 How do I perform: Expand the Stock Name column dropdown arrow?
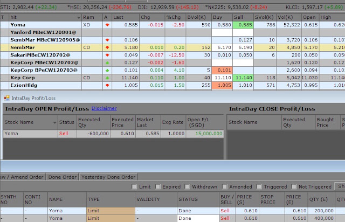click(54, 122)
